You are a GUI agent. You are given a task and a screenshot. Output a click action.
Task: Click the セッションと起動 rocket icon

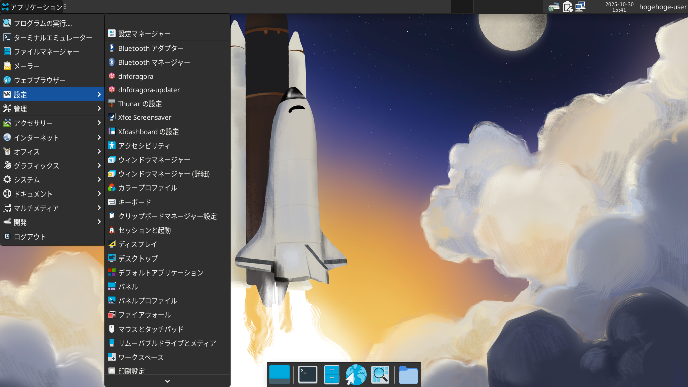(x=112, y=230)
